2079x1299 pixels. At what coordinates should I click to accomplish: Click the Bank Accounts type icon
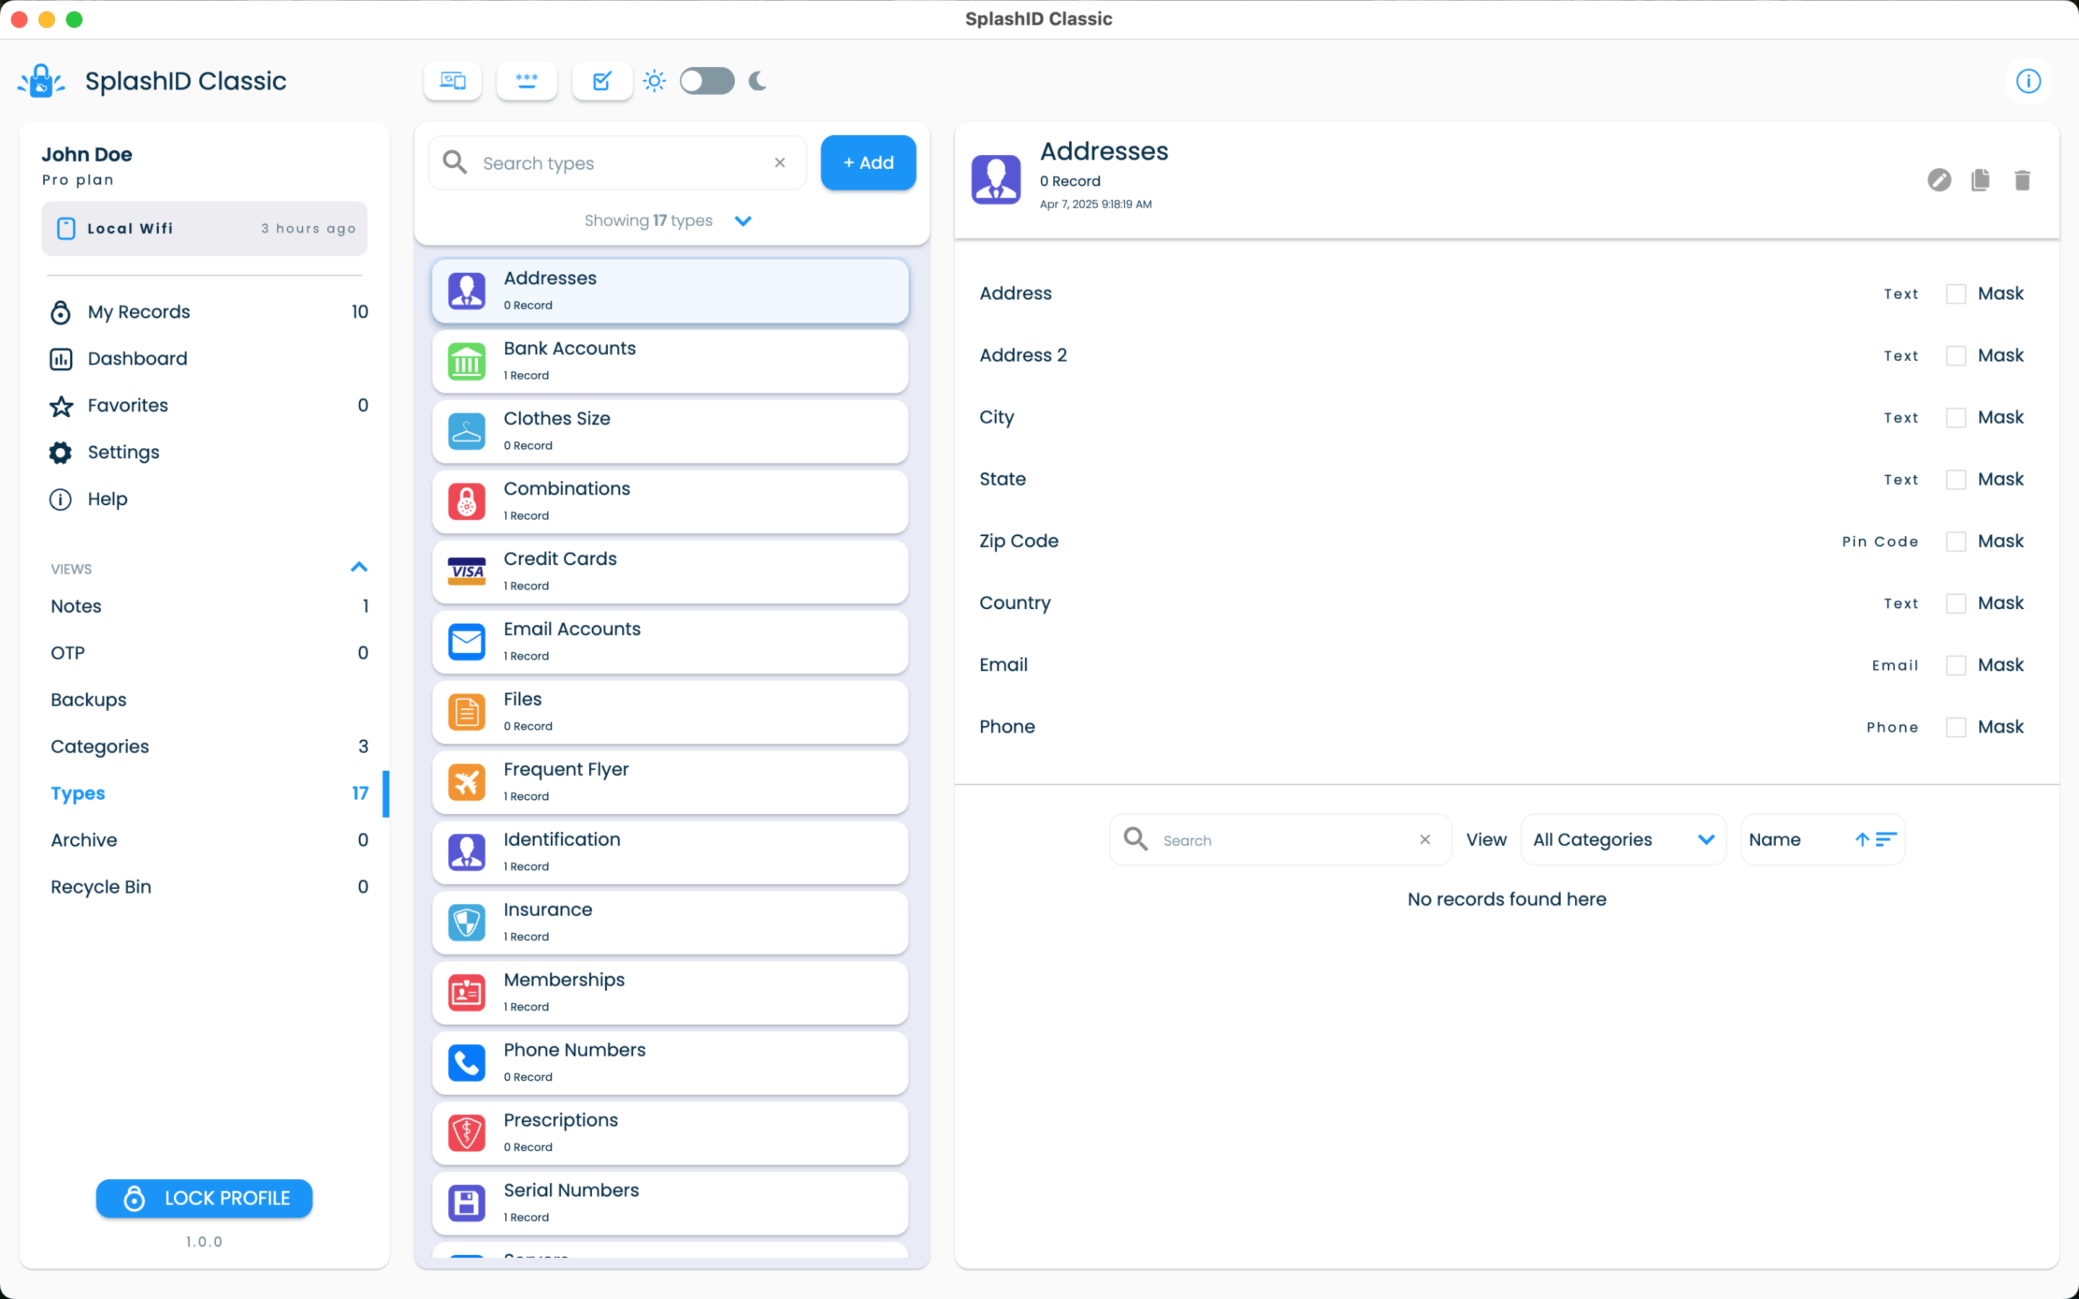pyautogui.click(x=466, y=362)
